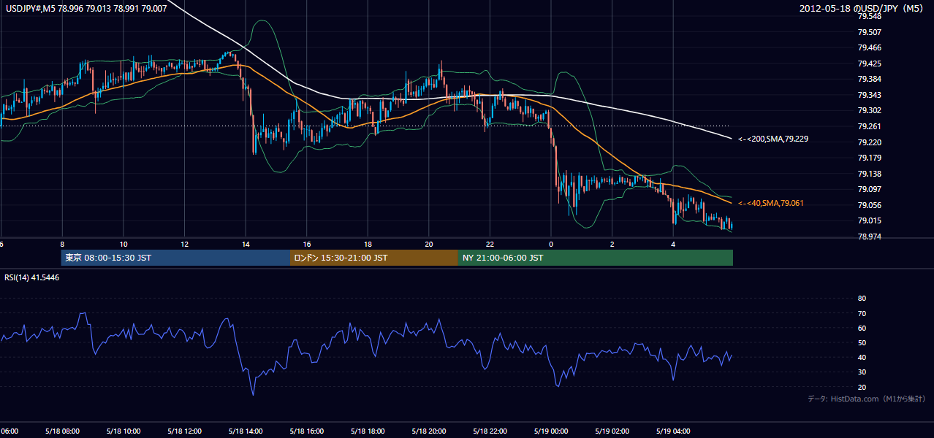Click RSI scale value 70
Screen dimensions: 934x438
pyautogui.click(x=862, y=313)
